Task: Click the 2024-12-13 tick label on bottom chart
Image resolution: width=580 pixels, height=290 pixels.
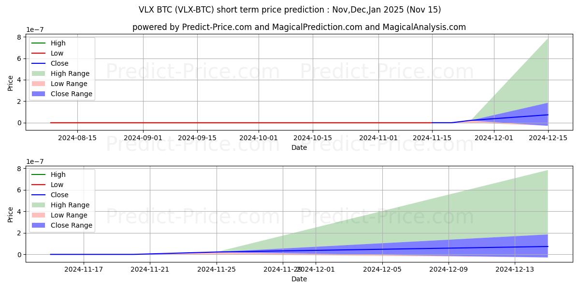Action: pyautogui.click(x=515, y=269)
